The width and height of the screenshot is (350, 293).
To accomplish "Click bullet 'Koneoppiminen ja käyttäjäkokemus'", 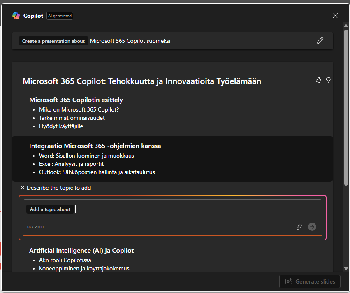I will pos(84,269).
